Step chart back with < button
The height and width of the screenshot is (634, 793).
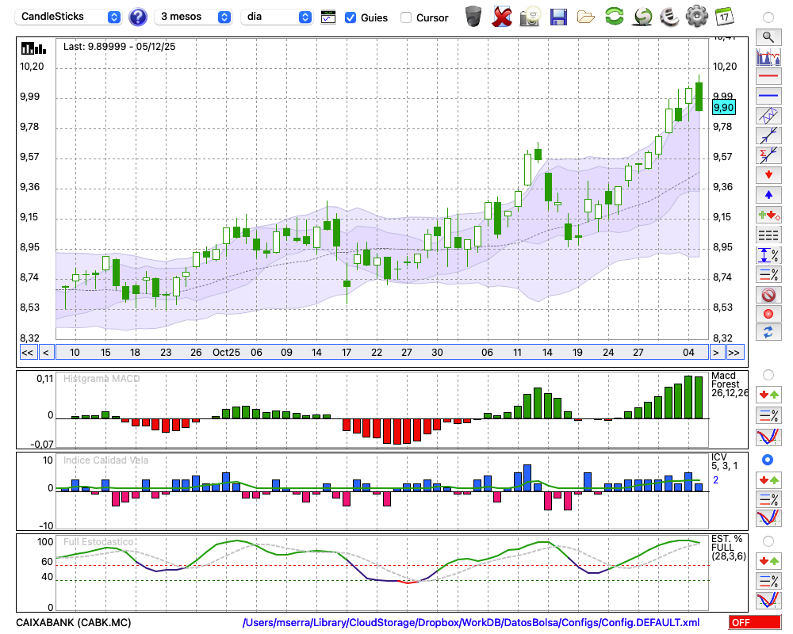45,353
